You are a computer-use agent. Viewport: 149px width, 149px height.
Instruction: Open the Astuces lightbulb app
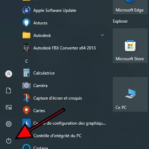click(64, 23)
